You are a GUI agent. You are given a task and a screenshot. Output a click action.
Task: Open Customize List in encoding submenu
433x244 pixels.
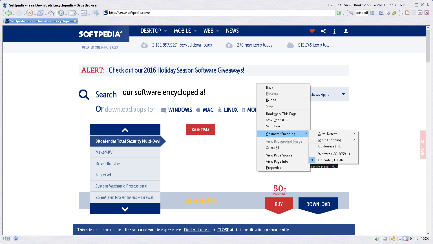coord(333,146)
